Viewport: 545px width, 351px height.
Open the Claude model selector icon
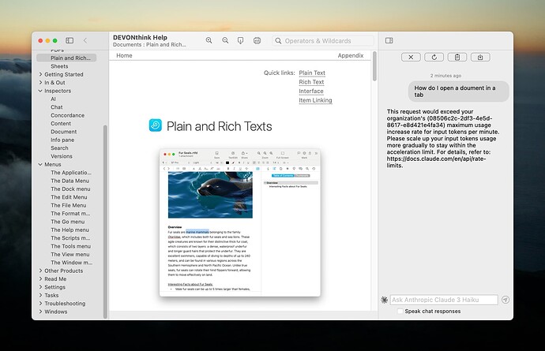[x=384, y=300]
